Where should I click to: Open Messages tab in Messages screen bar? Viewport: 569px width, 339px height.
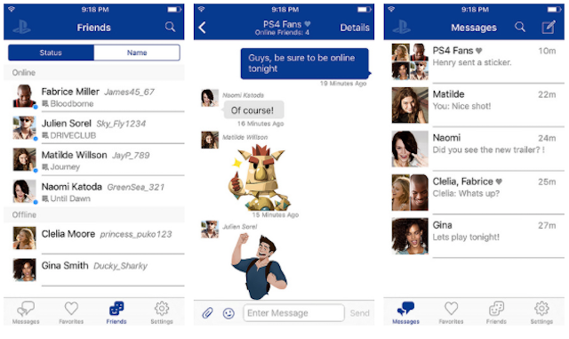pos(405,312)
